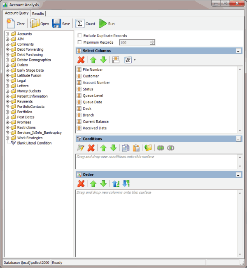Screen dimensions: 247x268
Task: Expand the Accounts tree node
Action: click(7, 34)
